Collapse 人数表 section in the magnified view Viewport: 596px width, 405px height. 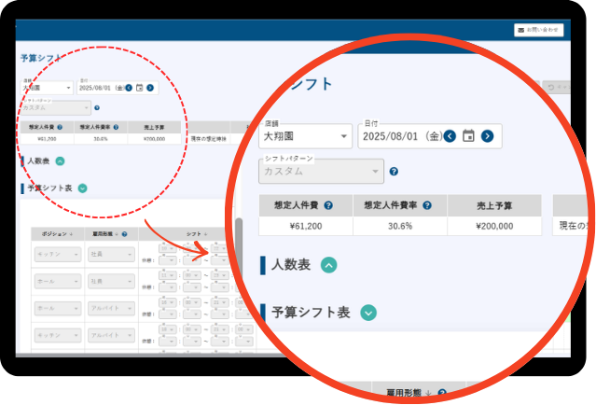coord(329,265)
